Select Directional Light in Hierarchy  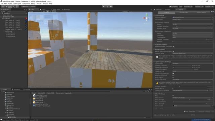(x=8, y=17)
